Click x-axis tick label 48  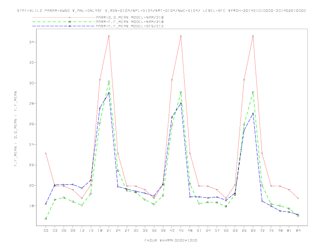(x=190, y=230)
